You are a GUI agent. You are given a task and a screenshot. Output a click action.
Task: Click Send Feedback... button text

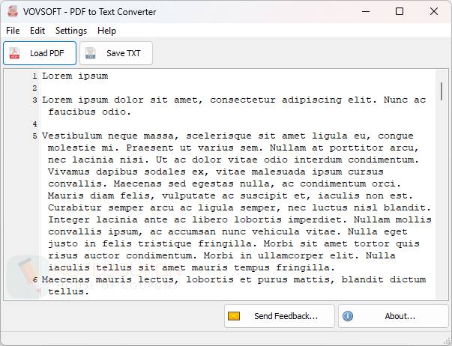tap(286, 316)
